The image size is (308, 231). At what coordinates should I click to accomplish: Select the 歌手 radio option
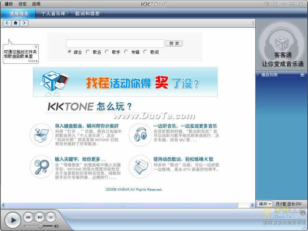(107, 52)
